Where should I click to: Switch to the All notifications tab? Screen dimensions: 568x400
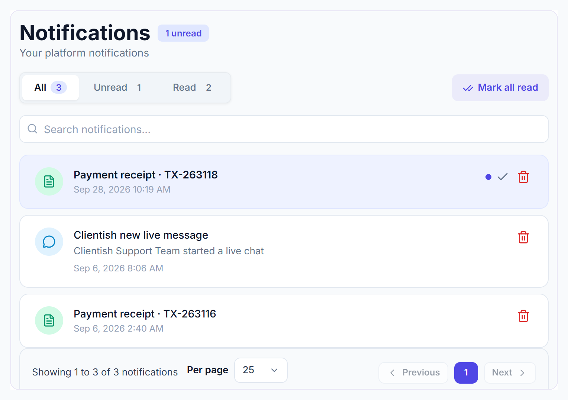point(51,88)
